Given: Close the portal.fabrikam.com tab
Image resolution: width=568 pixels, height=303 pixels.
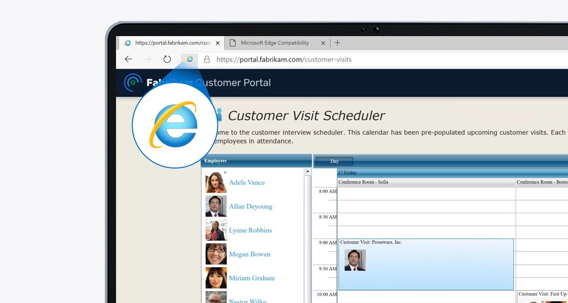Looking at the screenshot, I should coord(218,43).
